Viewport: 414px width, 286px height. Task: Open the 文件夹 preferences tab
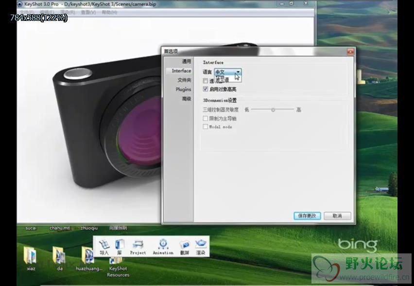click(x=184, y=80)
